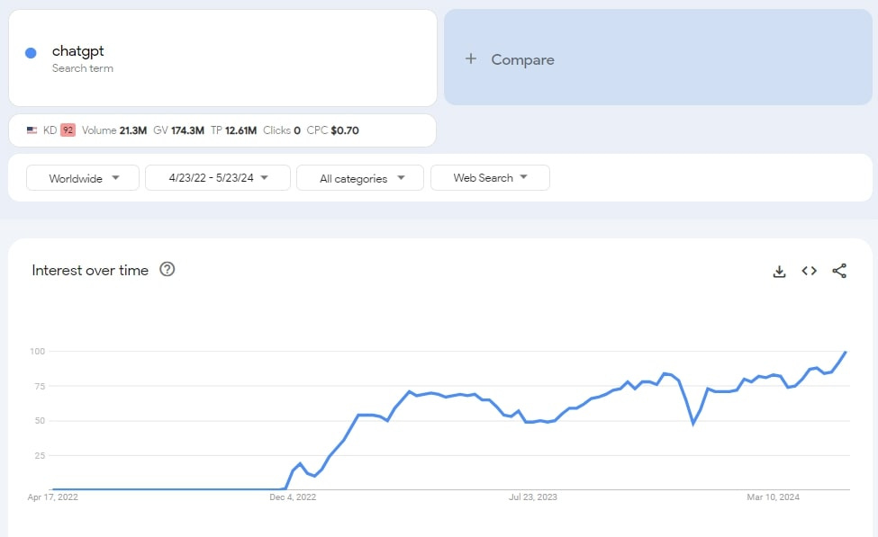
Task: Open the embed code icon
Action: (x=810, y=271)
